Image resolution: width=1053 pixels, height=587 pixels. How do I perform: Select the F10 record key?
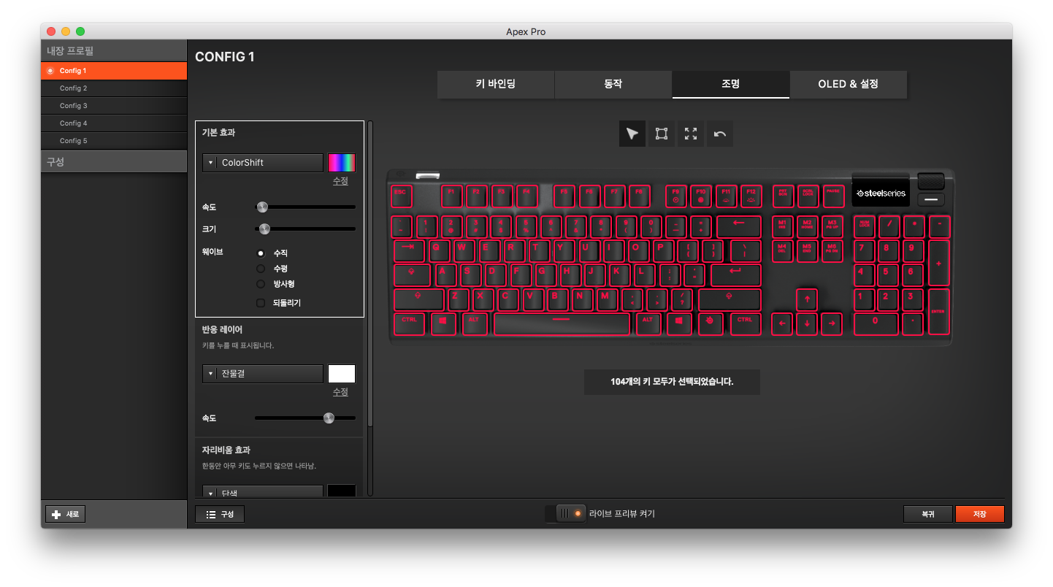(701, 196)
